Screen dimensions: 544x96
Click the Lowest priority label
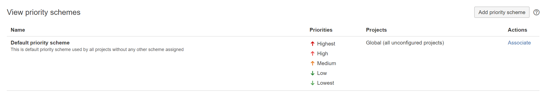tap(325, 83)
